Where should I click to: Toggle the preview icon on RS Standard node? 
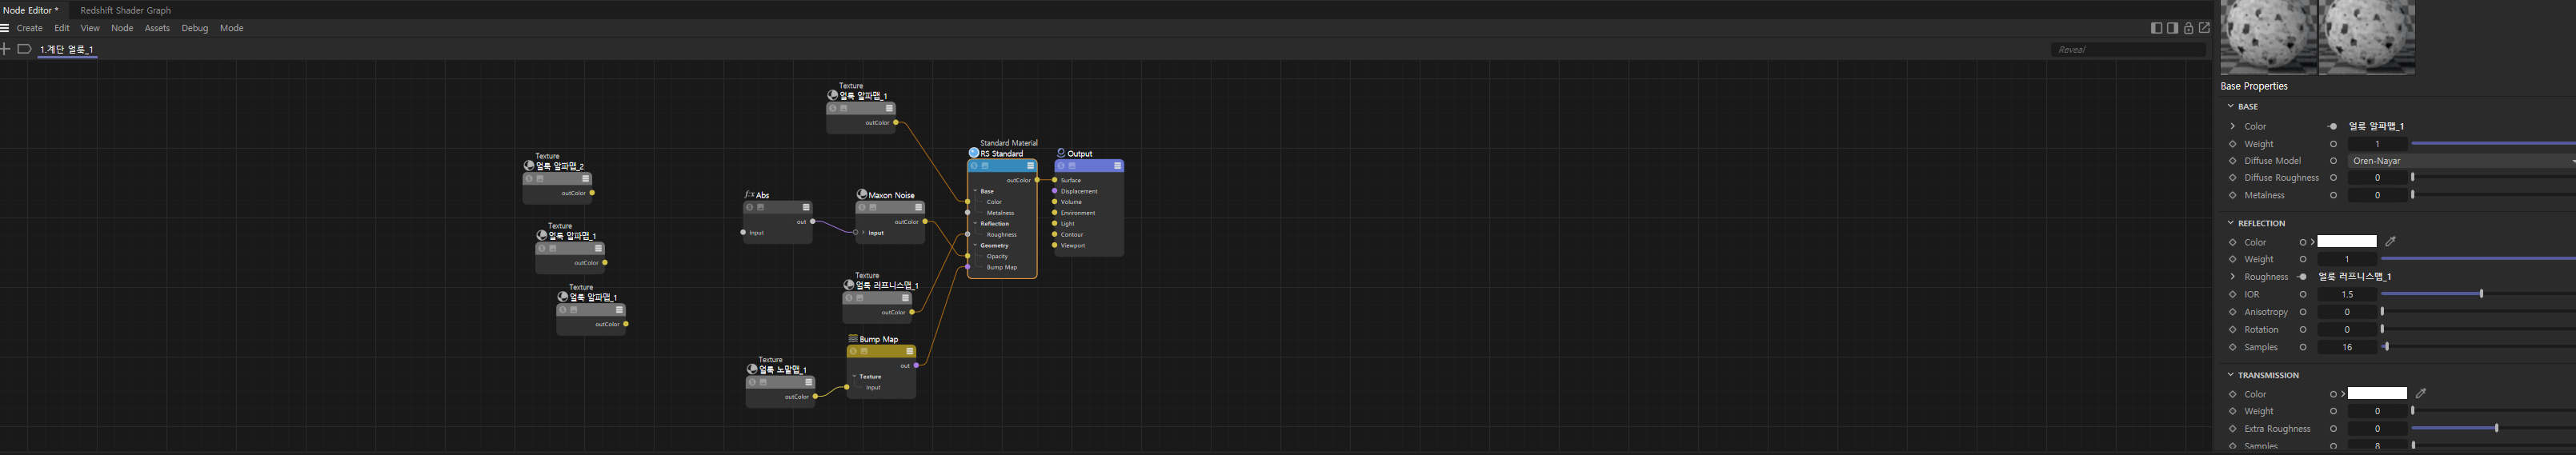(x=985, y=166)
